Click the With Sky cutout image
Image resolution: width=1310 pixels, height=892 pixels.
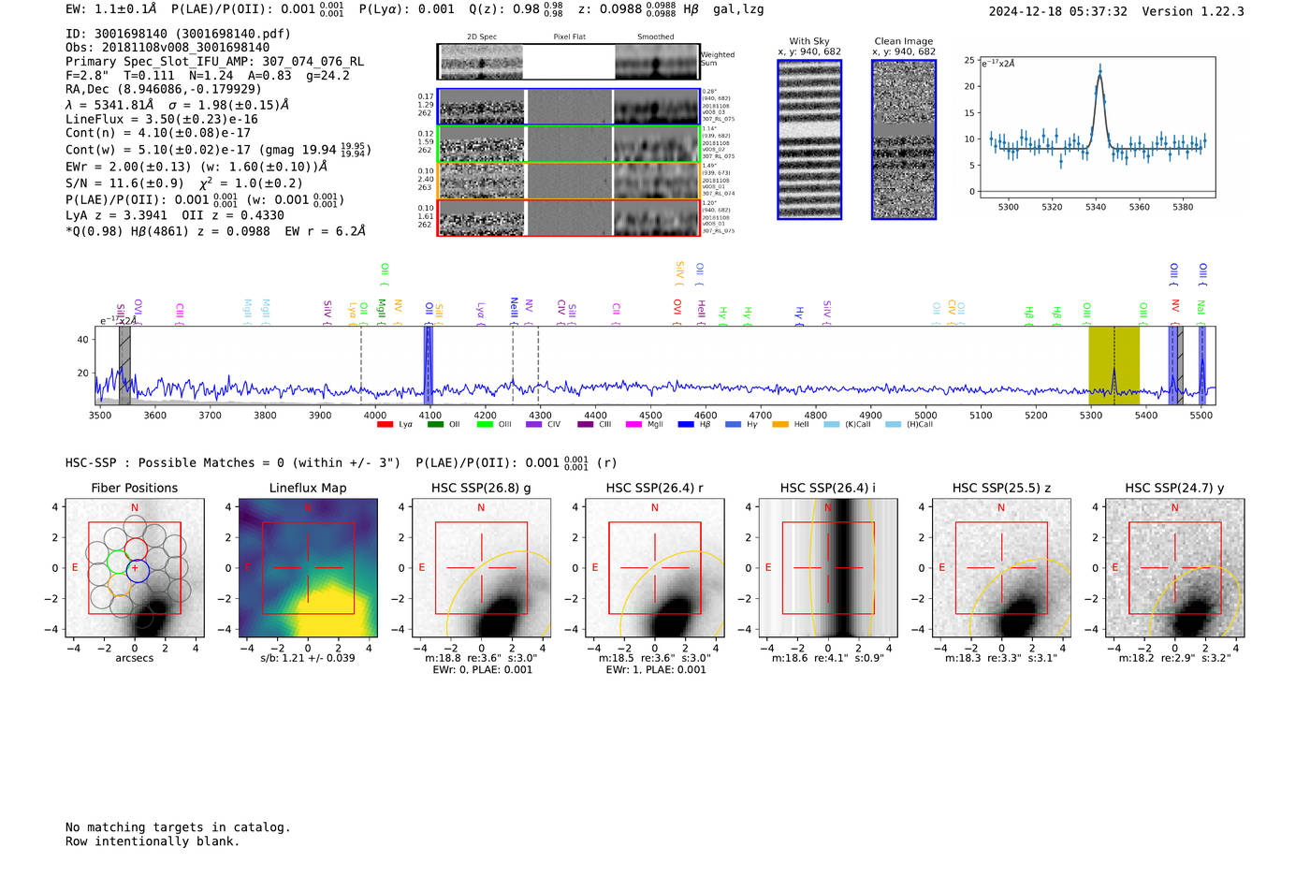click(x=809, y=139)
